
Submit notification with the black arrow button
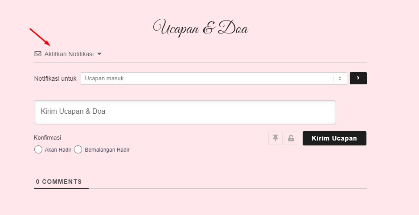click(x=358, y=78)
